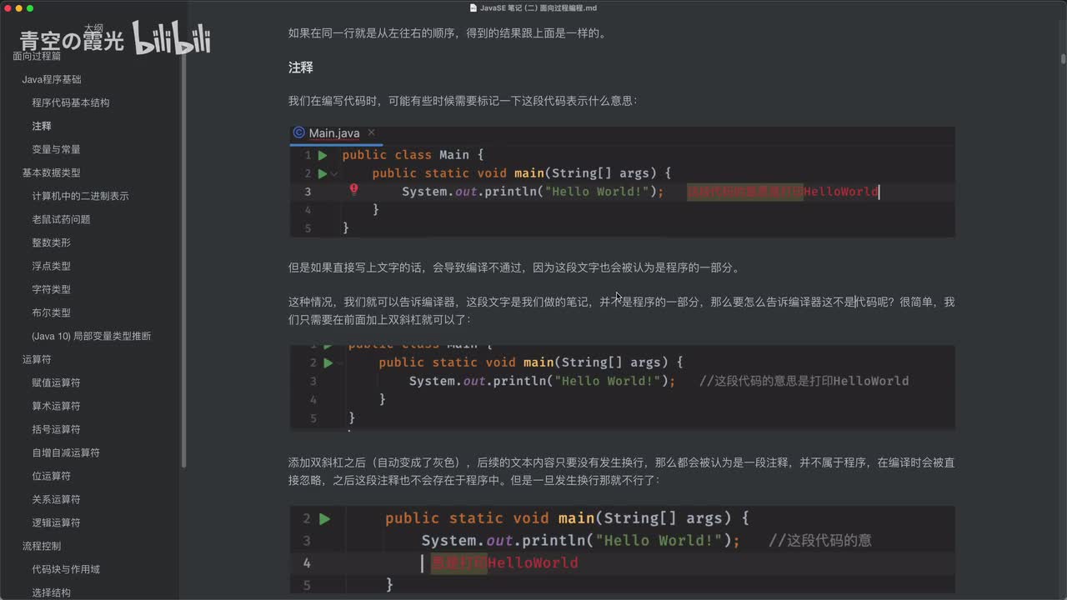Select 字符类型 outline entry
The height and width of the screenshot is (600, 1067).
point(51,289)
